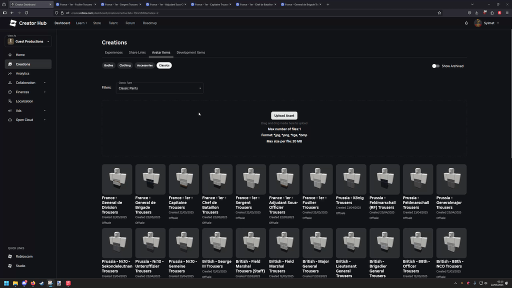Enable the Show Archived toggle

coord(435,65)
